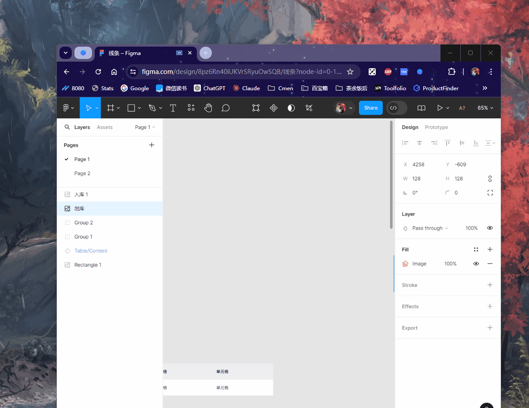This screenshot has width=529, height=408.
Task: Toggle constrain proportions lock
Action: (490, 179)
